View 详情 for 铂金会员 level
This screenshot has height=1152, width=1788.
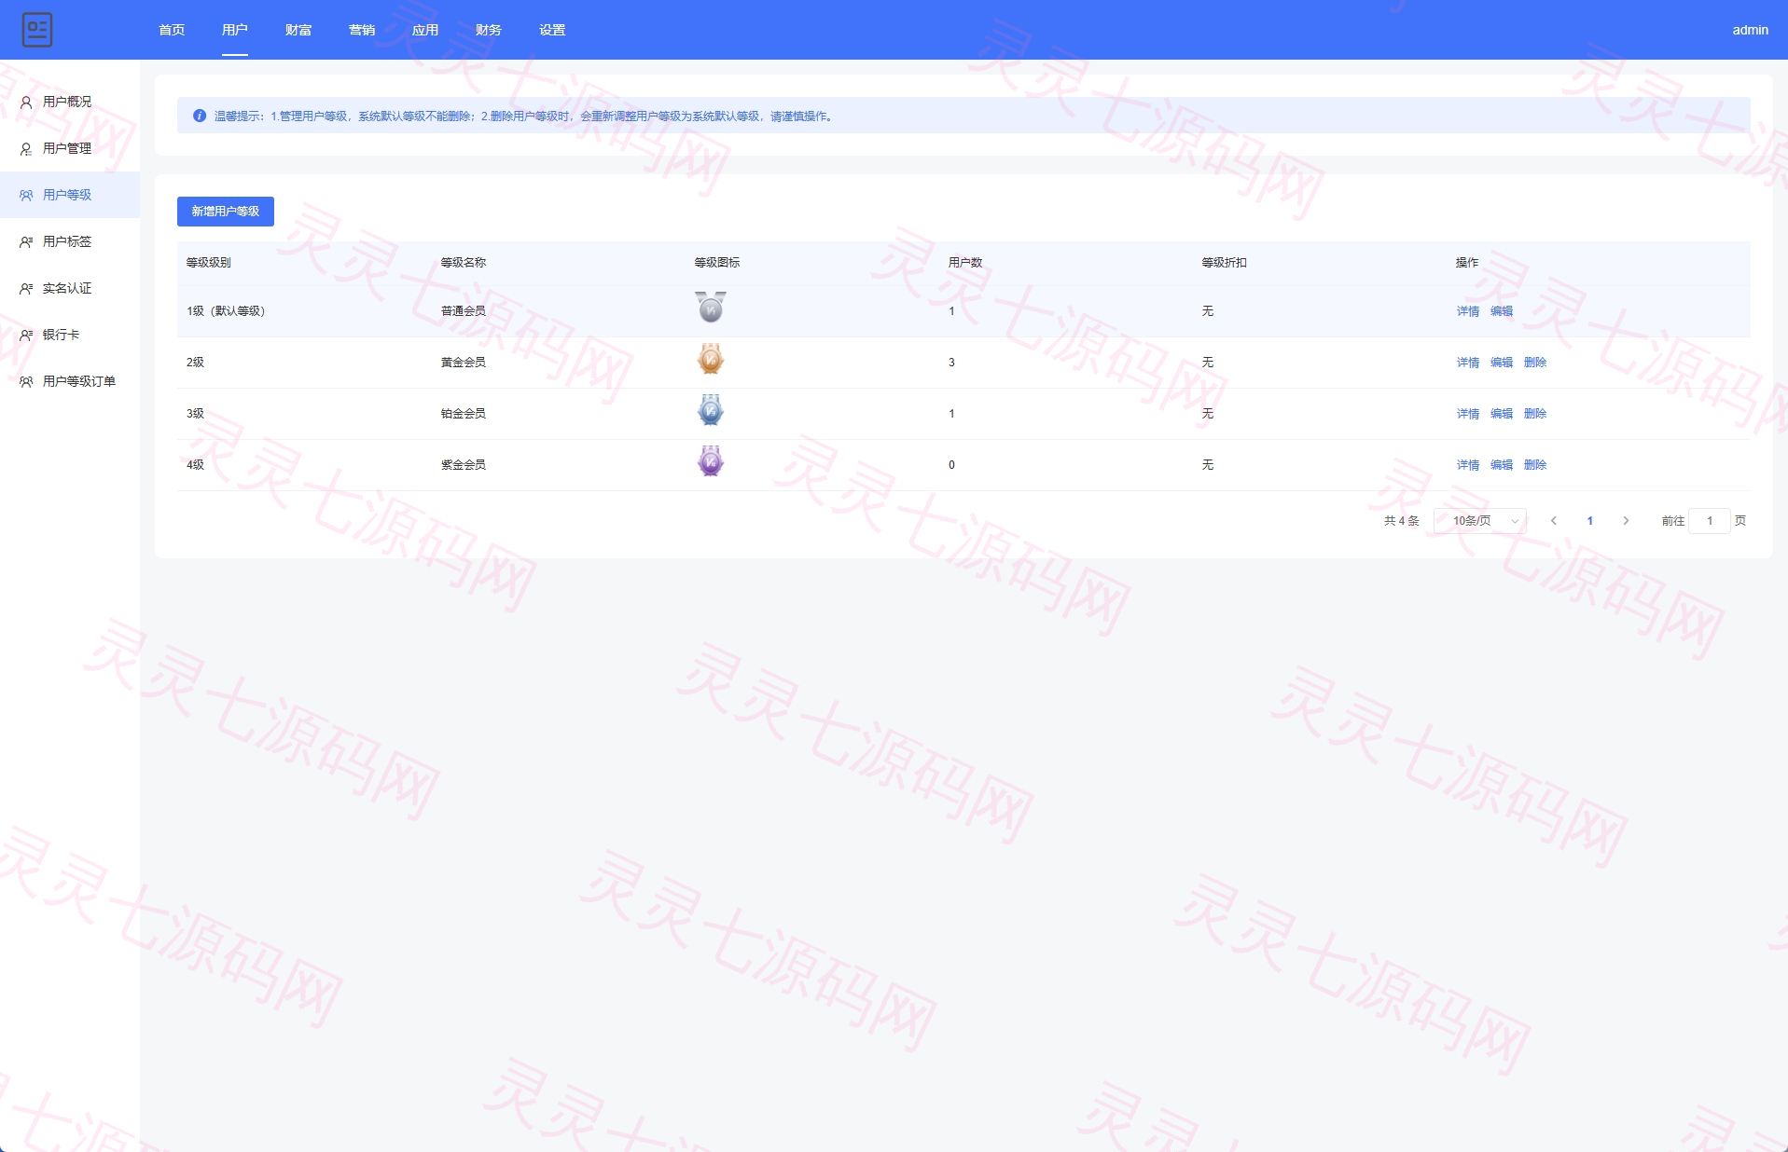coord(1468,414)
